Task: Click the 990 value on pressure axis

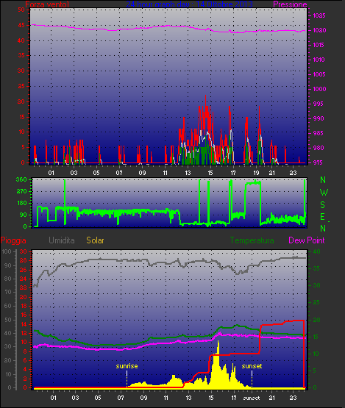Action: click(x=319, y=118)
